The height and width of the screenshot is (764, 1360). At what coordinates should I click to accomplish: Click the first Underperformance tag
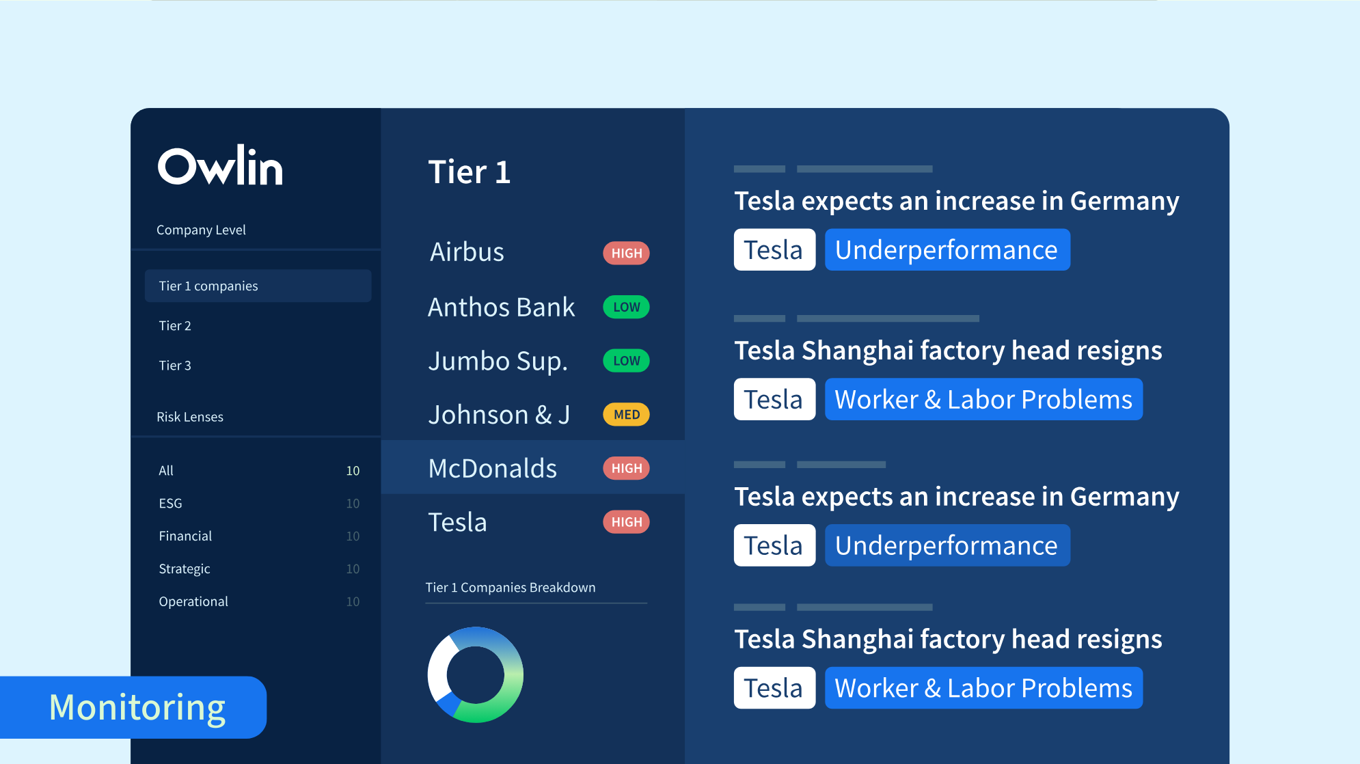pos(947,250)
